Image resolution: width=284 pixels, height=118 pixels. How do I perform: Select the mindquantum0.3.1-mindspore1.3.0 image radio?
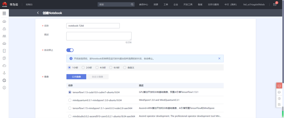point(70,100)
